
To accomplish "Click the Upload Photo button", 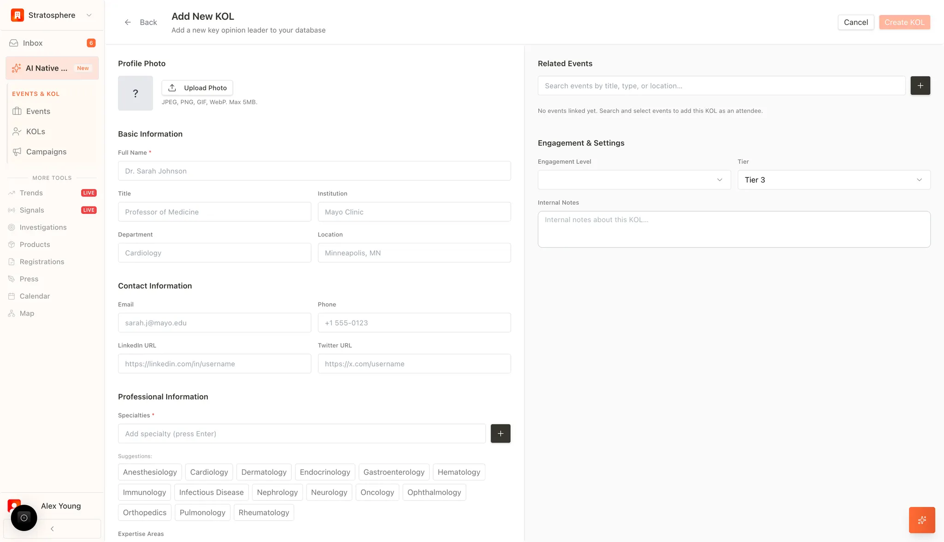I will point(197,88).
